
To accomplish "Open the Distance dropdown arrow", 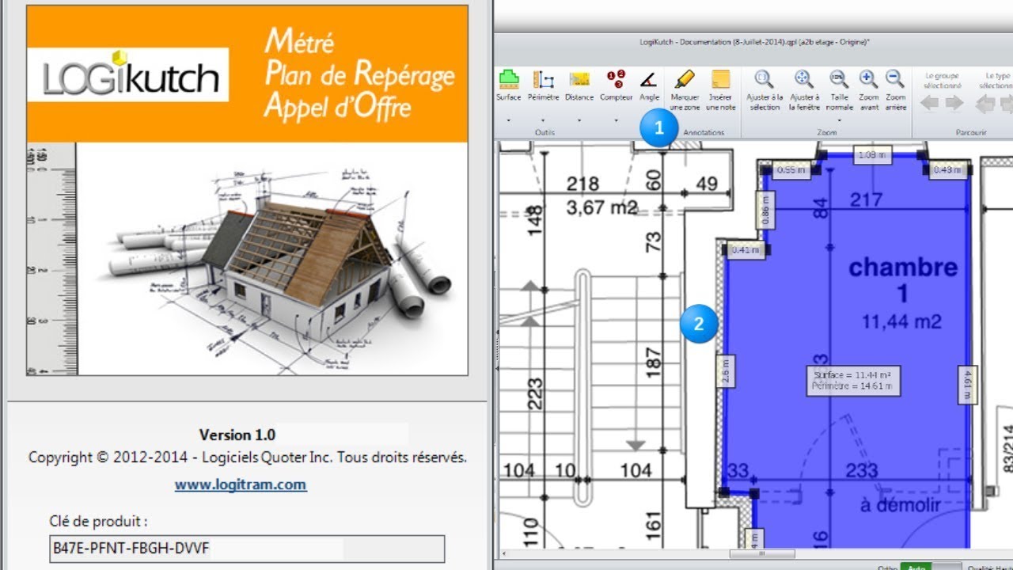I will point(579,120).
